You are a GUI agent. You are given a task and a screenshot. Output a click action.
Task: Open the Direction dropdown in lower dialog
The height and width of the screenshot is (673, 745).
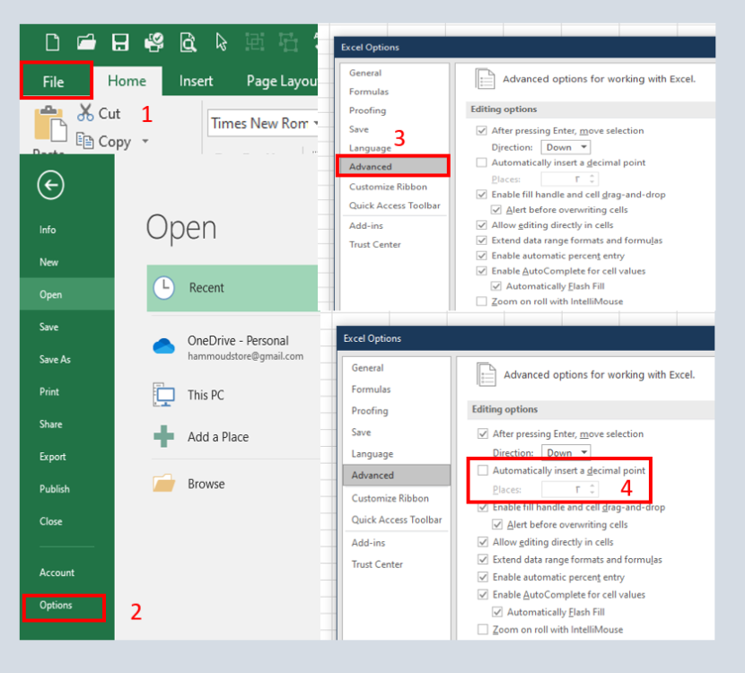pos(566,452)
